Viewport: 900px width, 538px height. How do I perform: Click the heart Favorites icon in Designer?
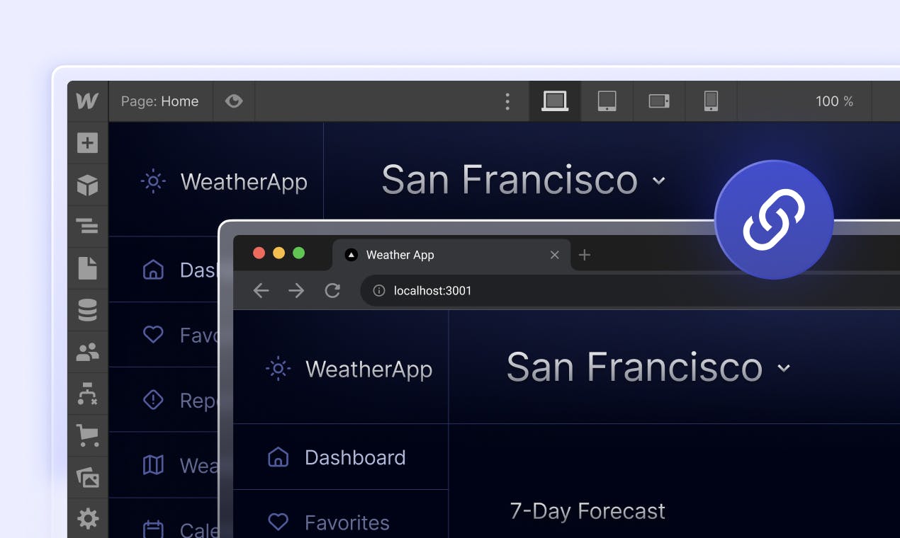[153, 334]
